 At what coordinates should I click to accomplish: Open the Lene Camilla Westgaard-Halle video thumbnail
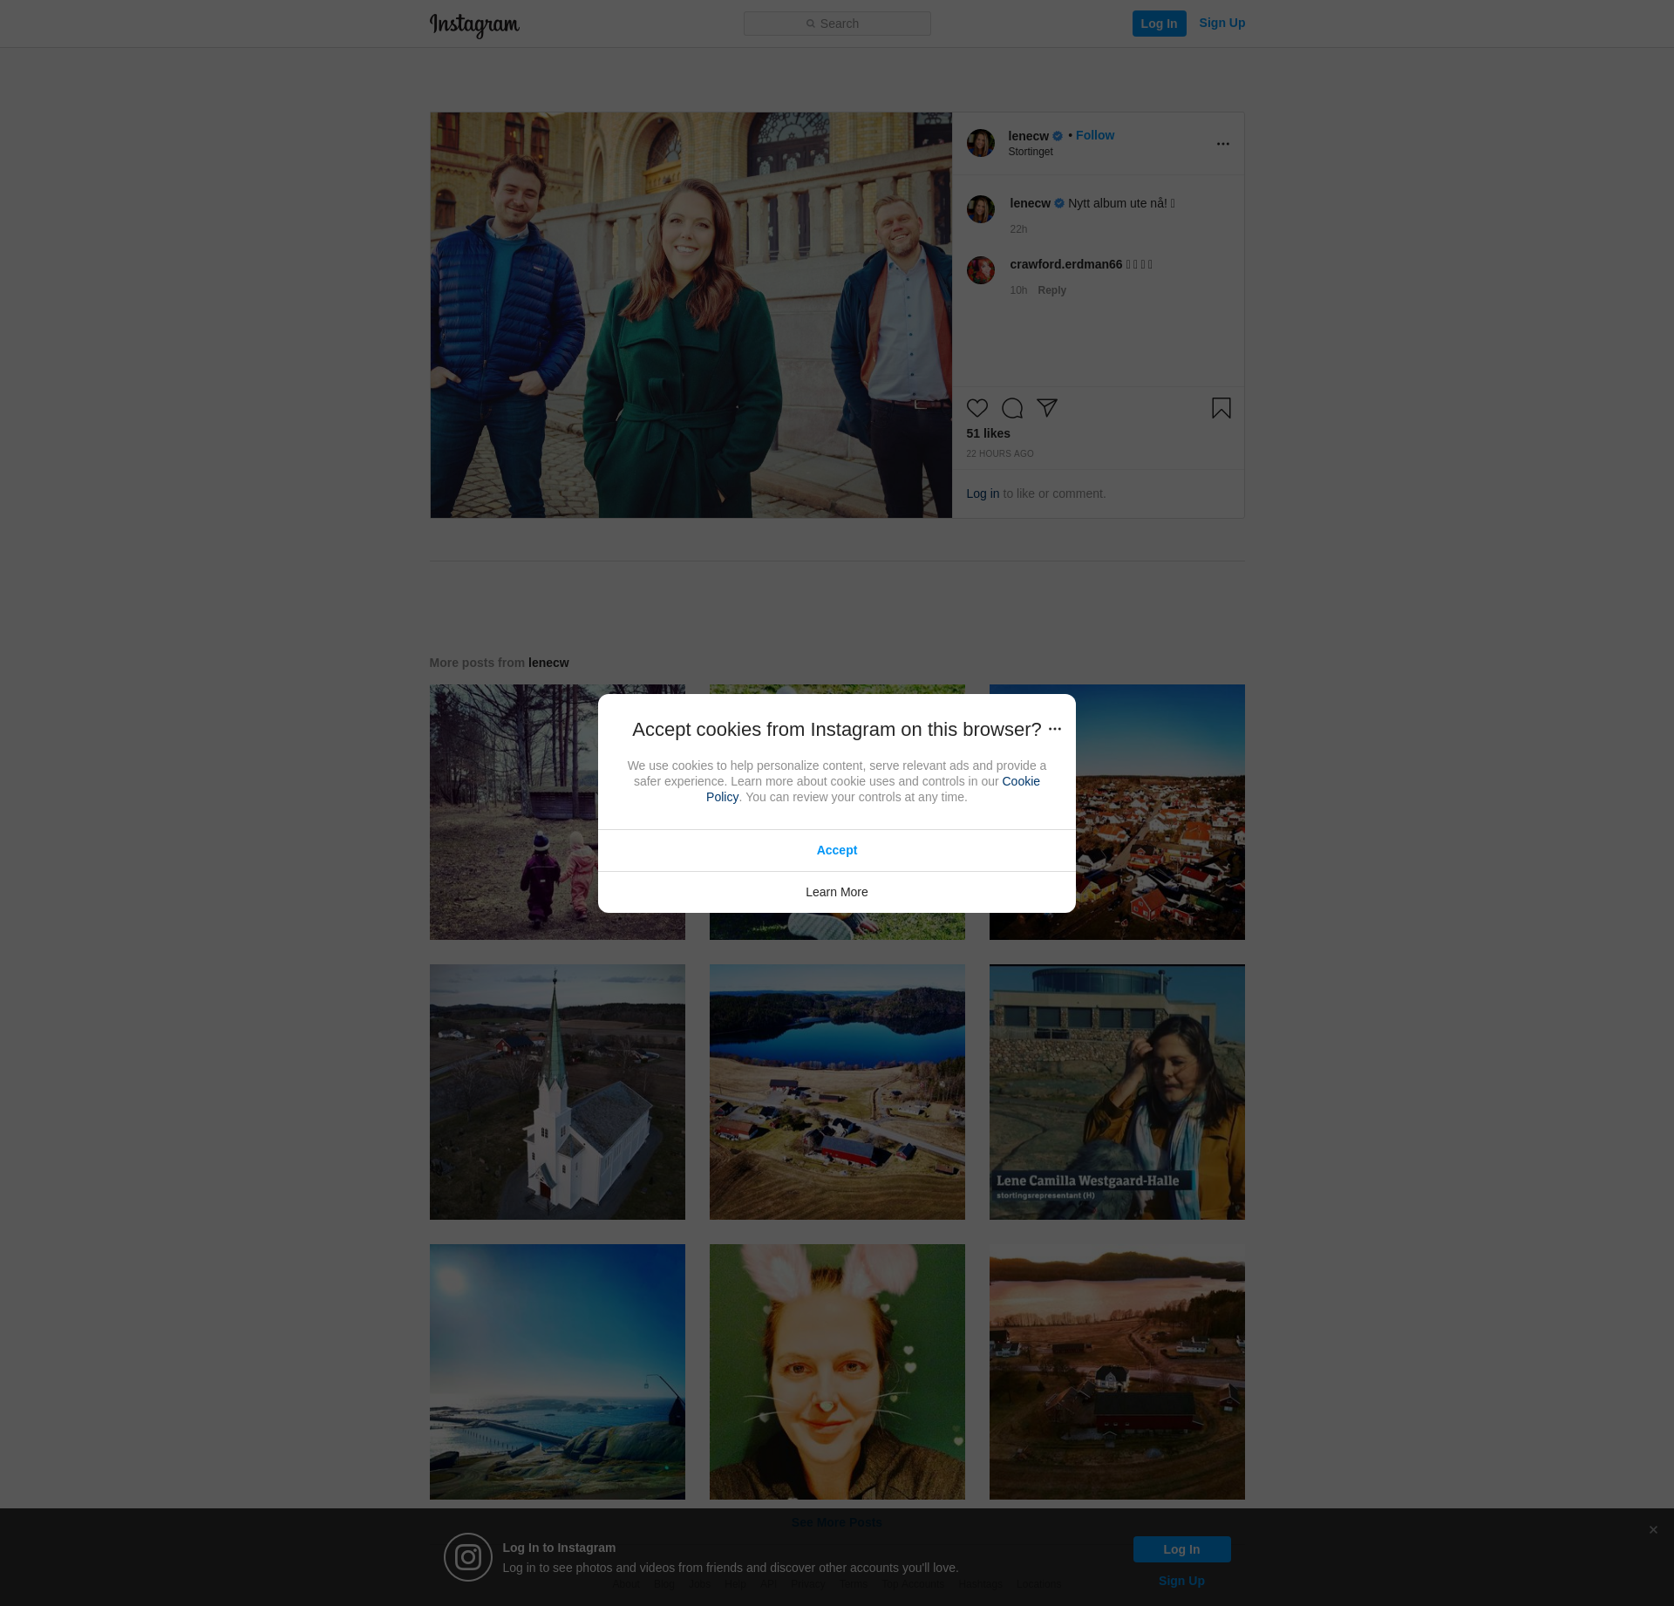[x=1117, y=1092]
